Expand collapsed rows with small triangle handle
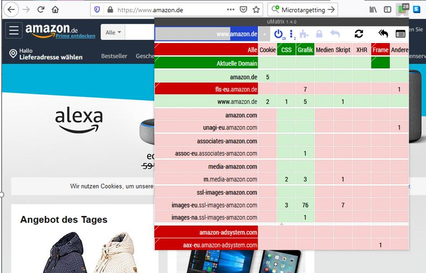The image size is (426, 273). click(281, 224)
